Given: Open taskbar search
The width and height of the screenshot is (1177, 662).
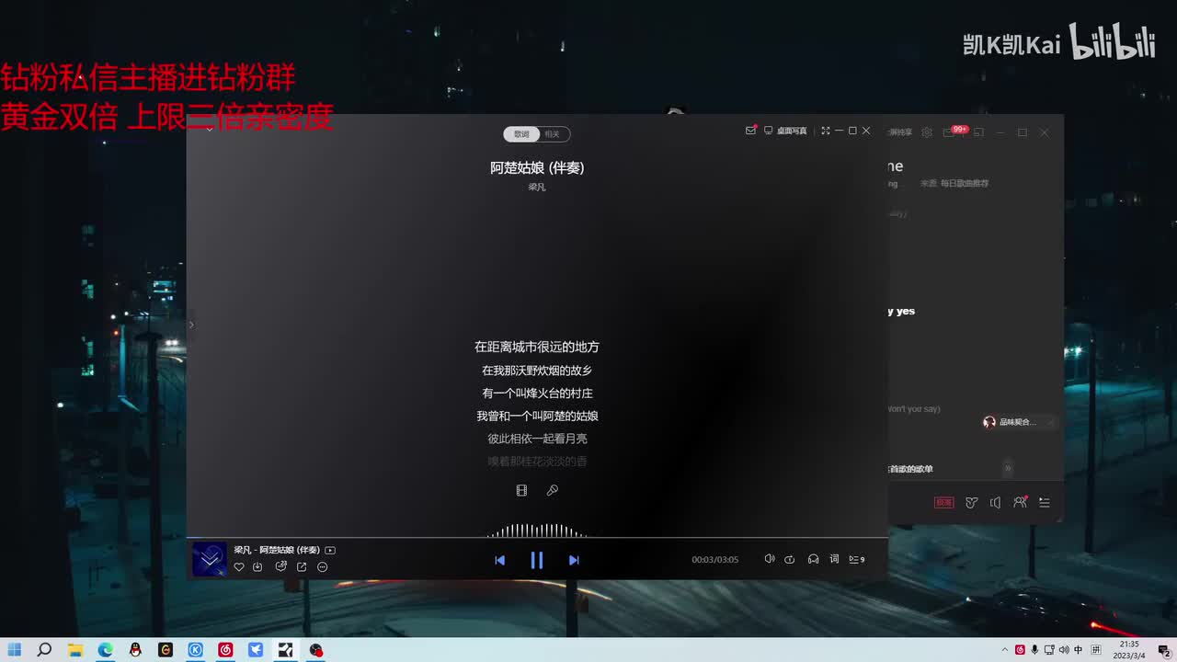Looking at the screenshot, I should point(44,650).
